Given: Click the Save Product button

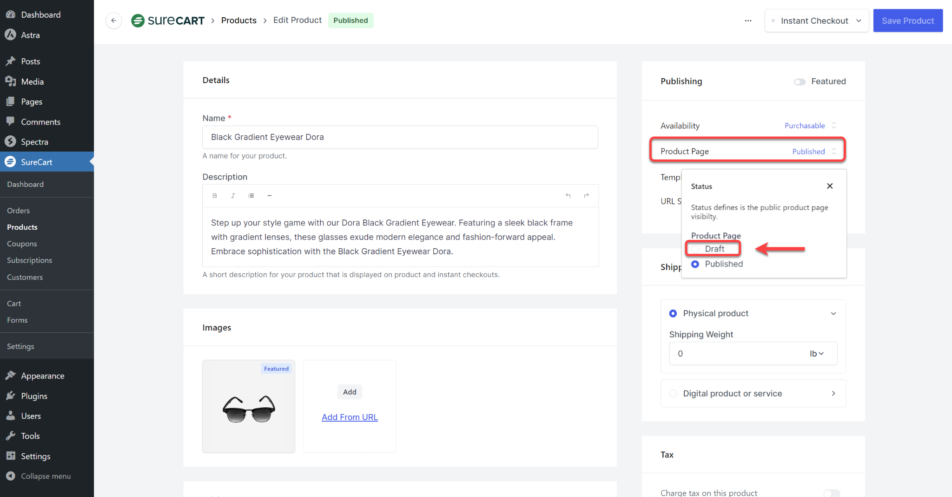Looking at the screenshot, I should (x=908, y=20).
